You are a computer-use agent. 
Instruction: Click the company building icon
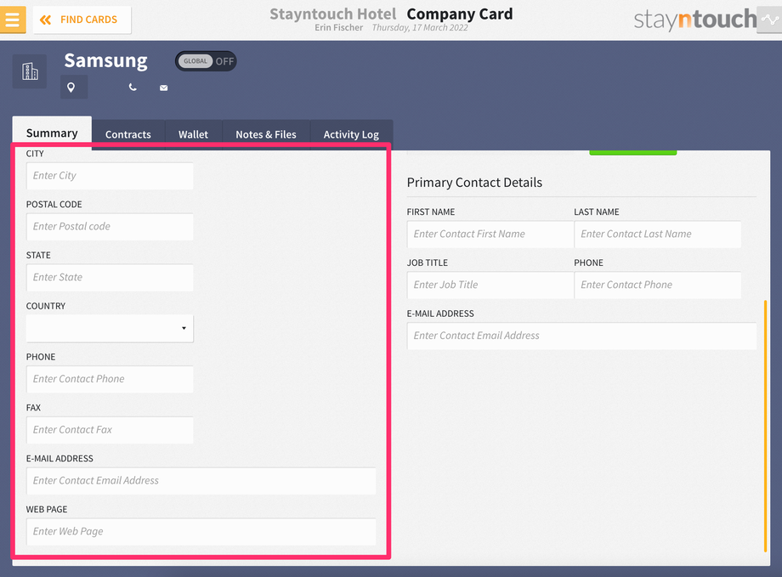(30, 71)
